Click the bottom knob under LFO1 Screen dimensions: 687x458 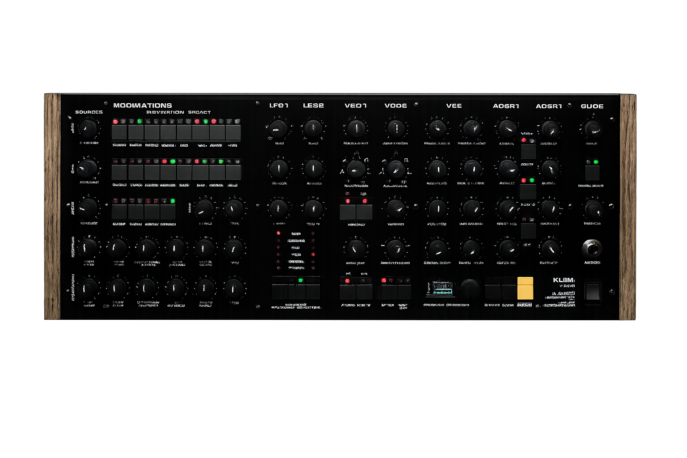(x=279, y=208)
